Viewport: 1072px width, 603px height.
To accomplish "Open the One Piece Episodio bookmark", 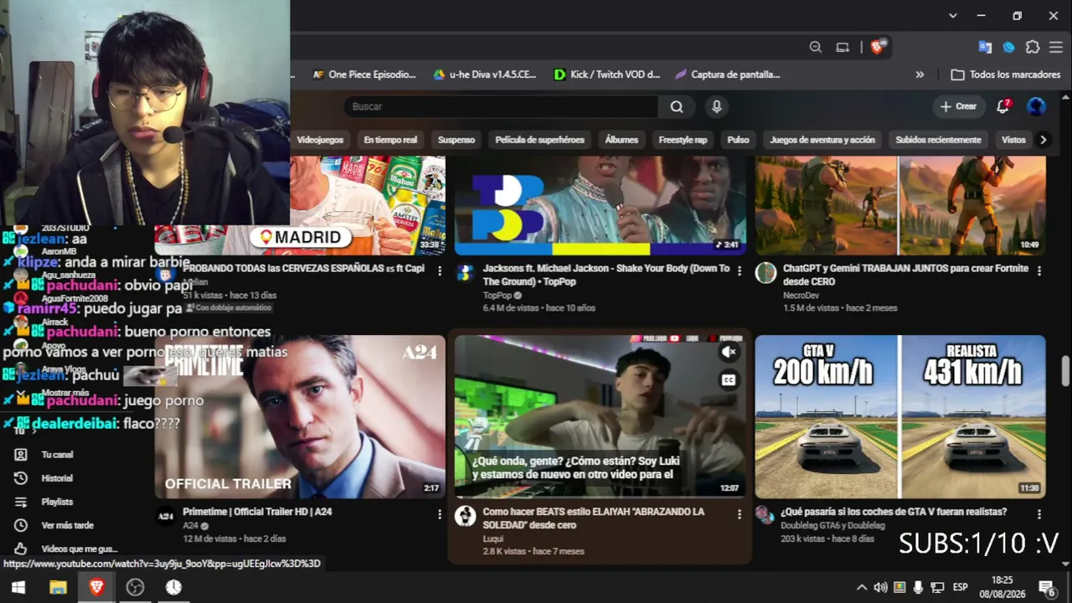I will (363, 75).
